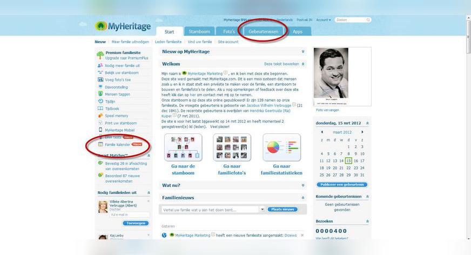Image resolution: width=471 pixels, height=255 pixels.
Task: Click the Familie kalender calendar icon
Action: [x=100, y=144]
